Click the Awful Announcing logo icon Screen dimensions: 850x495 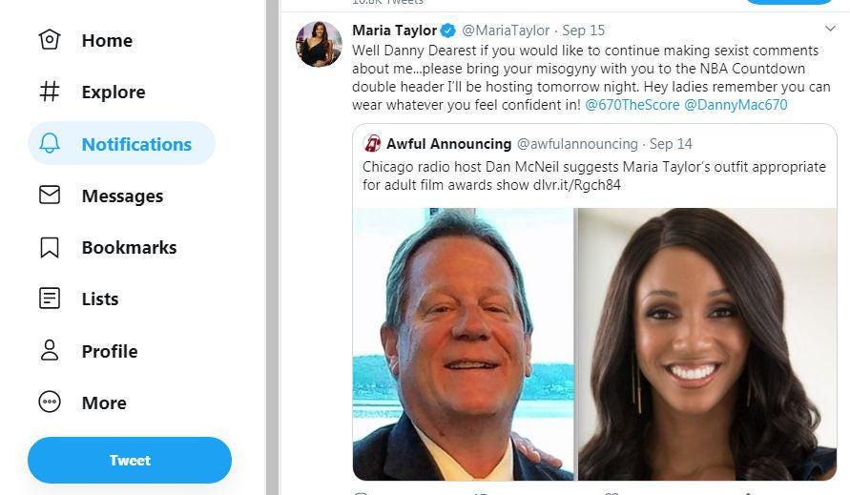[372, 144]
